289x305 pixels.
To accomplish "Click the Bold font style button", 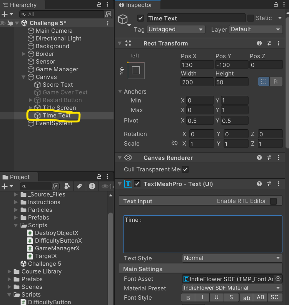I will click(x=188, y=298).
